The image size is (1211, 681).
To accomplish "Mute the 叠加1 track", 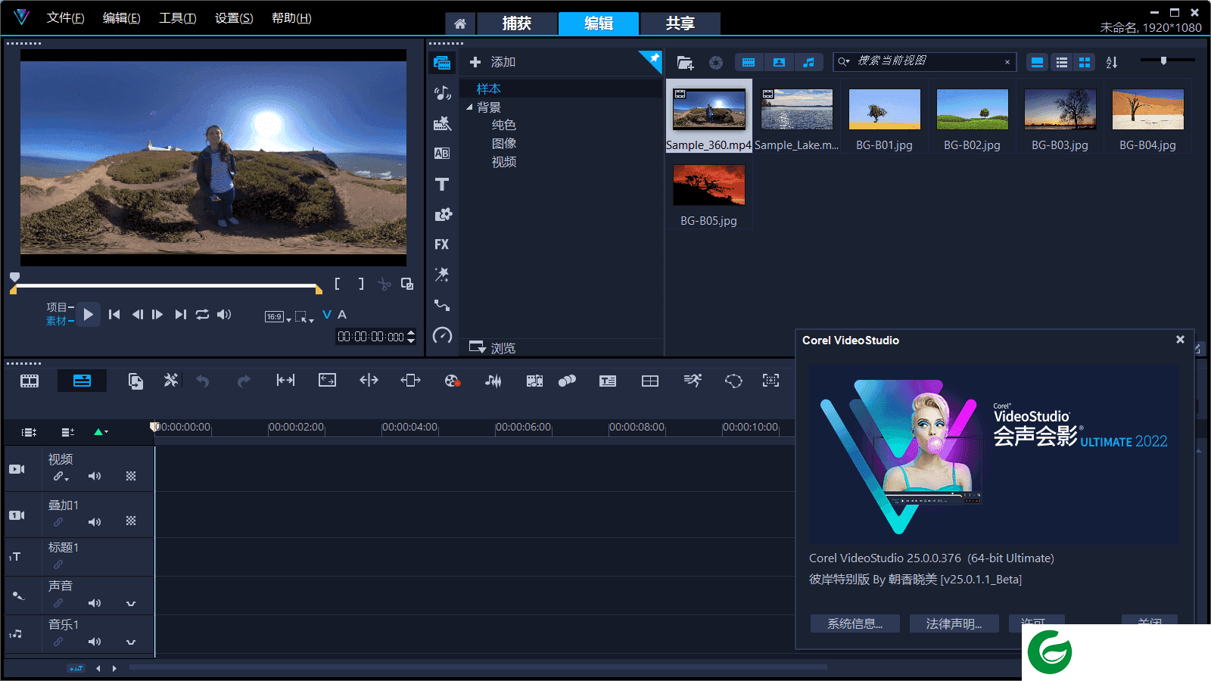I will coord(95,522).
